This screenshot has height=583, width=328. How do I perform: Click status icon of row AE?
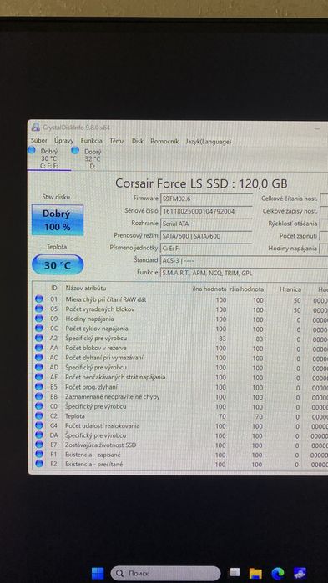click(x=39, y=377)
